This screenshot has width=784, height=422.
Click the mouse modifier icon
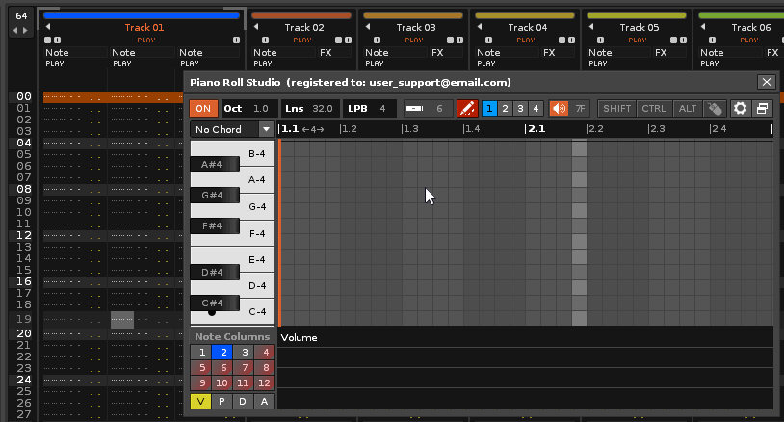(x=715, y=109)
